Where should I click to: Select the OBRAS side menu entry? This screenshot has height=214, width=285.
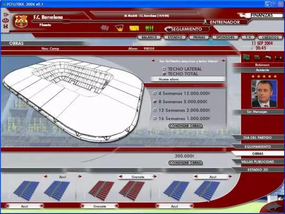[258, 154]
